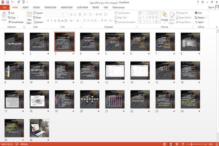This screenshot has height=146, width=219.
Task: Switch to the ANIMATIONS tab
Action: pyautogui.click(x=67, y=7)
